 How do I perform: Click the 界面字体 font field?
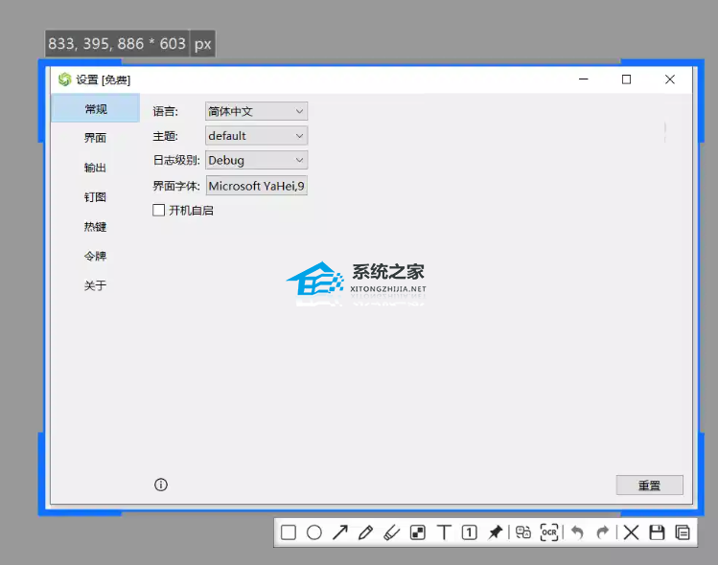[x=256, y=186]
